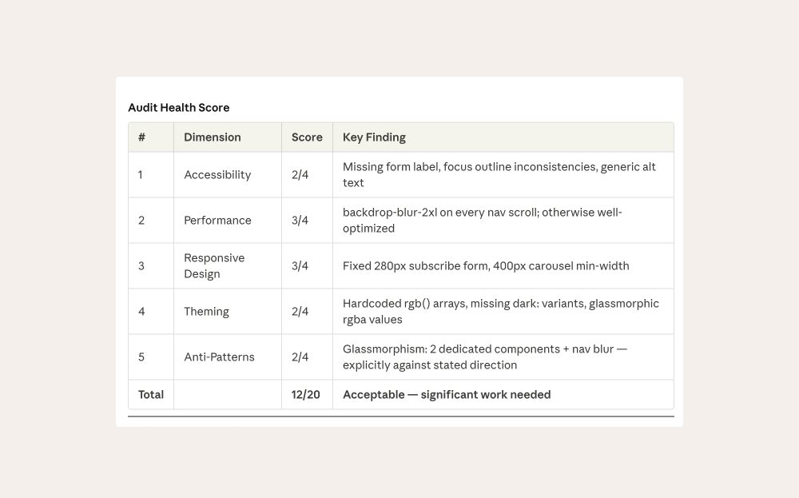Click the Acceptable significant work needed text
The width and height of the screenshot is (799, 498).
tap(447, 394)
